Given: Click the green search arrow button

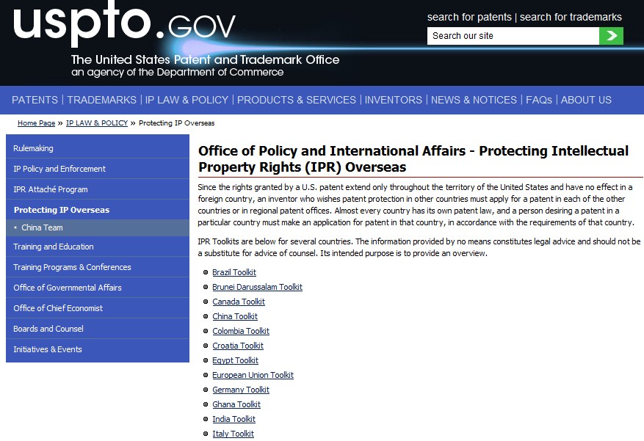Looking at the screenshot, I should coord(611,36).
